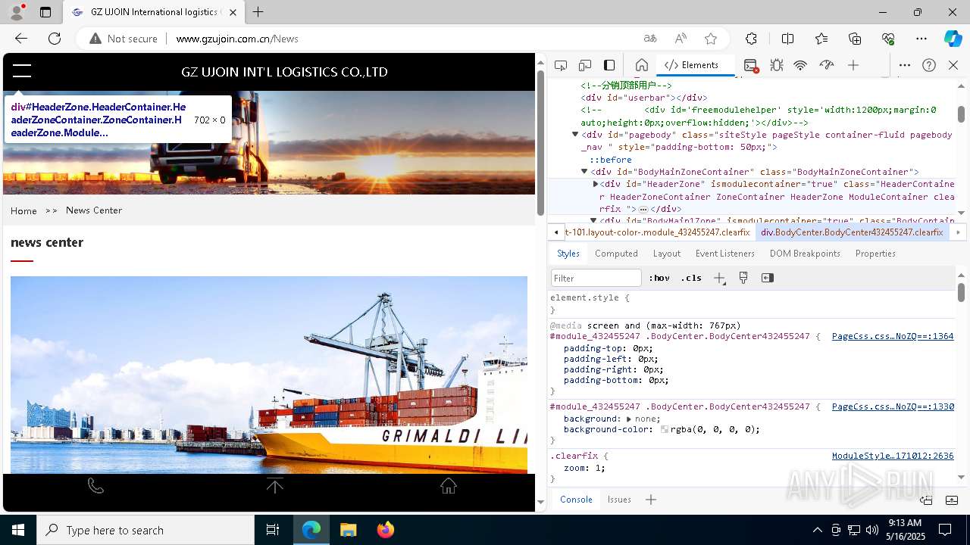Activate the inspect element picker tool
Image resolution: width=970 pixels, height=545 pixels.
tap(561, 65)
